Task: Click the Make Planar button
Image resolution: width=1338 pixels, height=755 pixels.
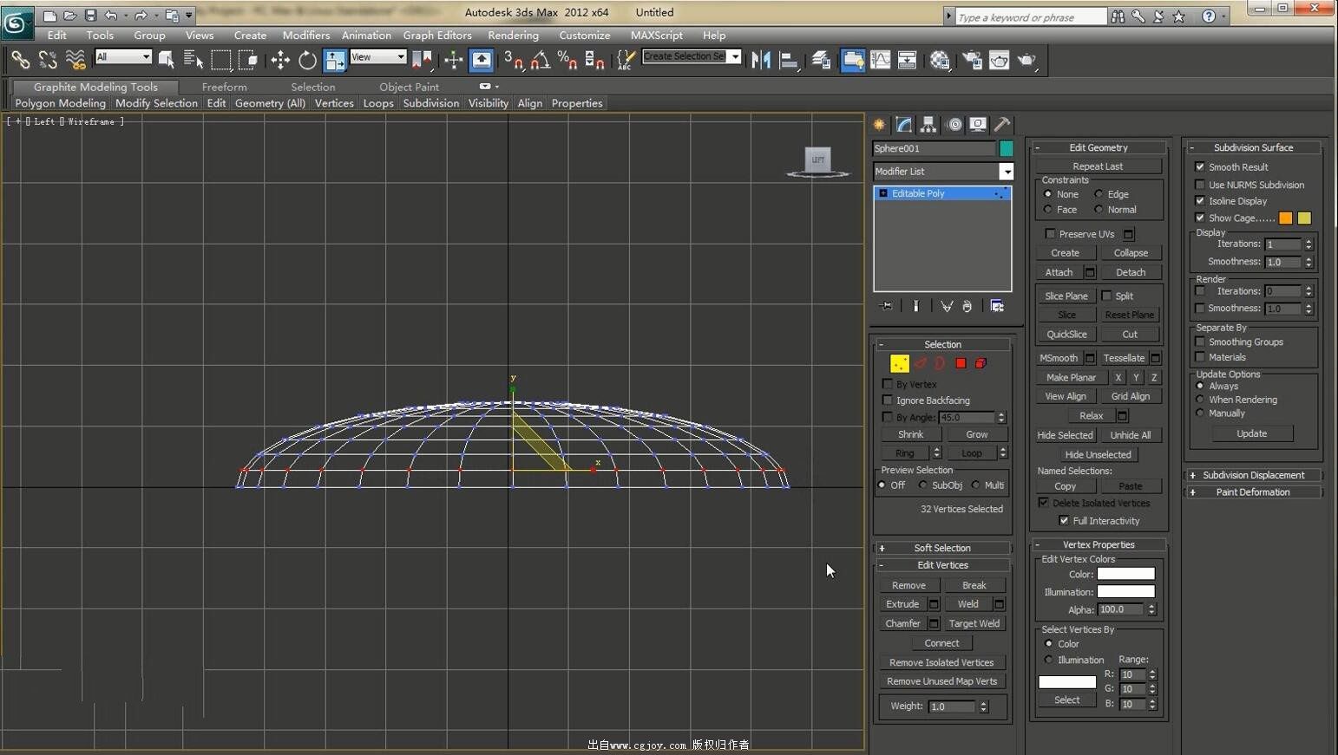Action: [1071, 377]
